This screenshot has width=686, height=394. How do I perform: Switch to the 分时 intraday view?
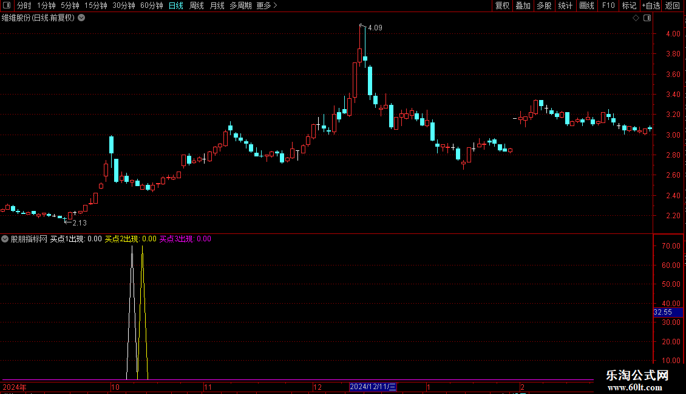coord(24,5)
